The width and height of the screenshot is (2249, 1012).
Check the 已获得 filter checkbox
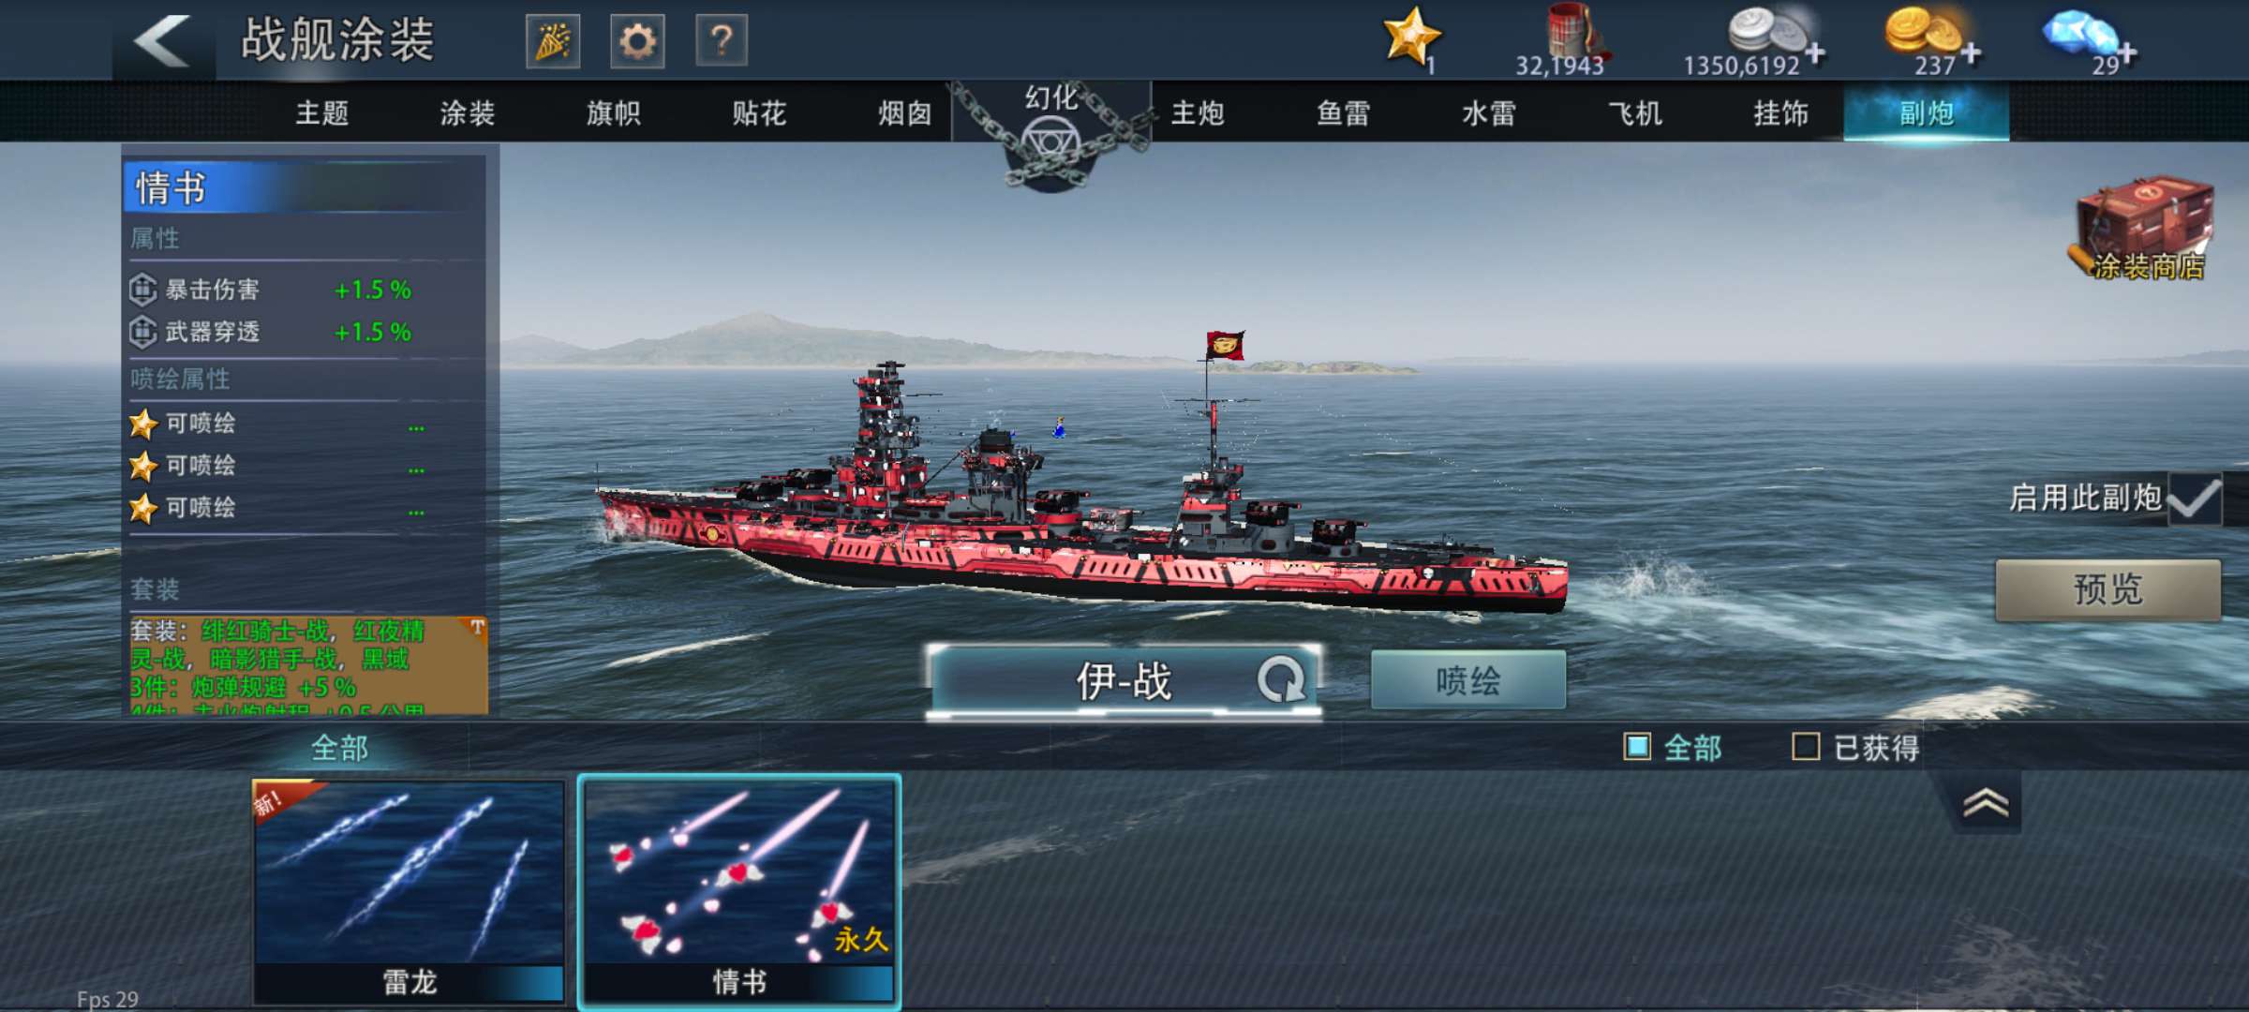pyautogui.click(x=1806, y=747)
